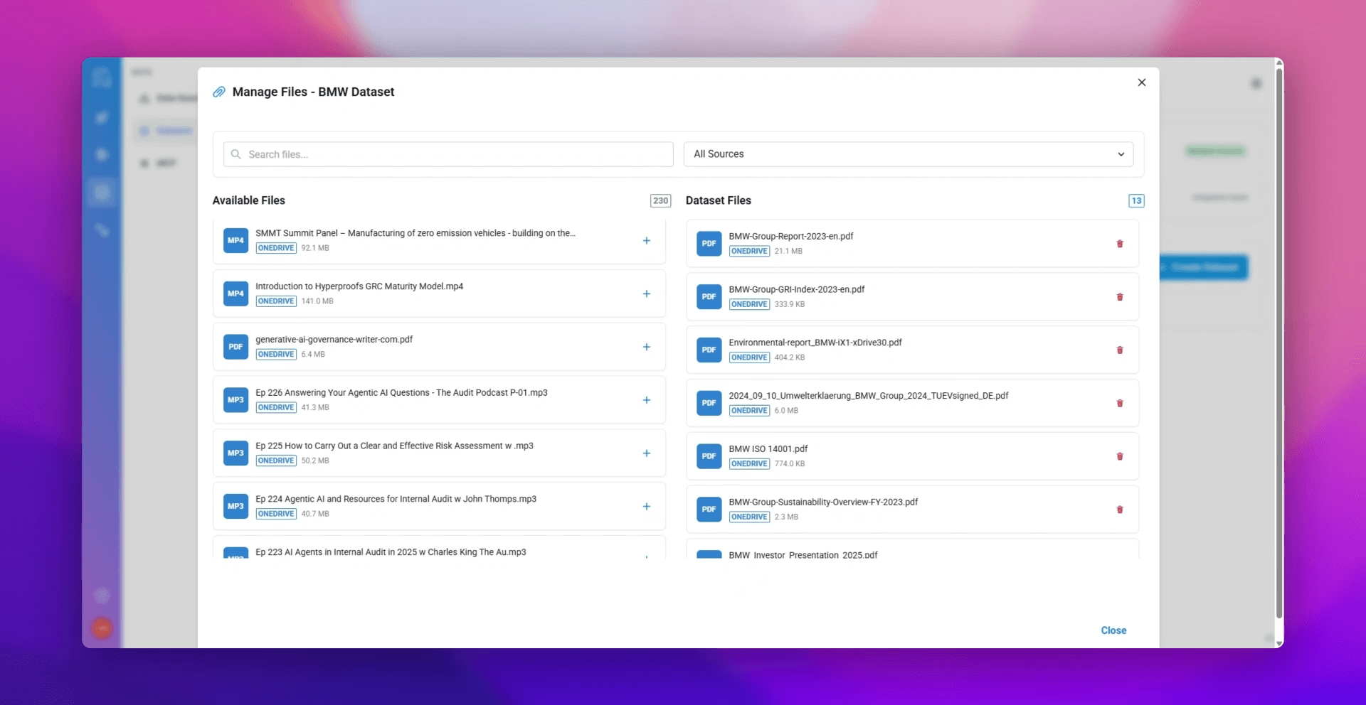Click the Manage Files - BMW Dataset title
The width and height of the screenshot is (1366, 705).
point(313,92)
